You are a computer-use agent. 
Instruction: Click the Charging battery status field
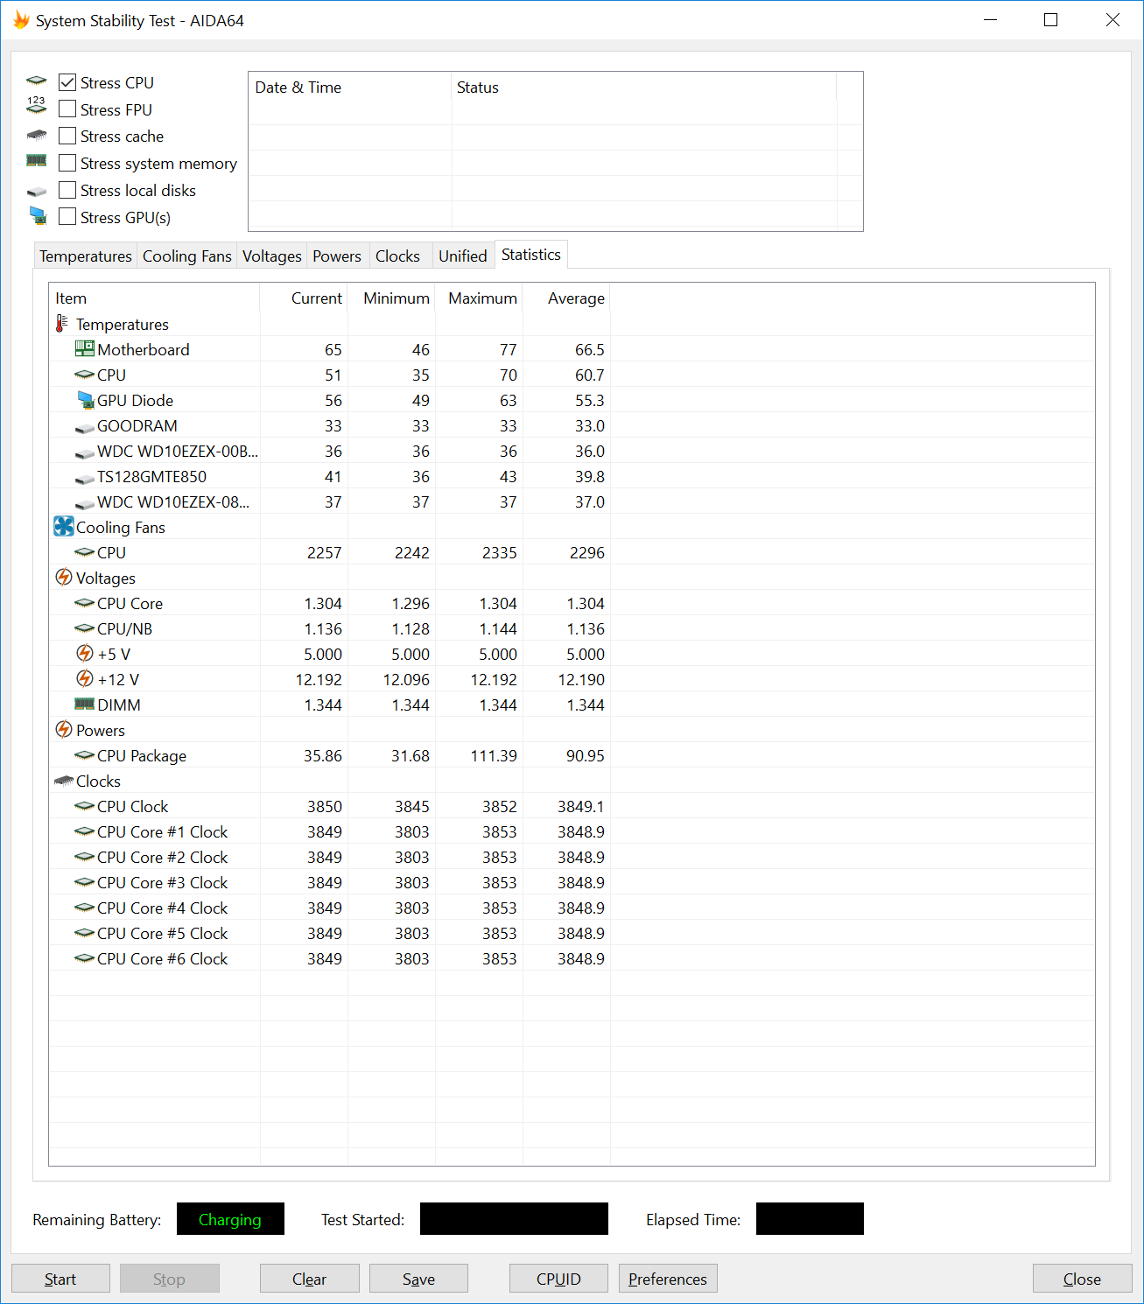[x=230, y=1219]
